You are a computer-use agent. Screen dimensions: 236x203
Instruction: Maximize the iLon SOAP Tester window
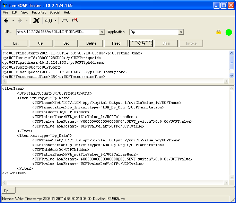tap(224, 6)
